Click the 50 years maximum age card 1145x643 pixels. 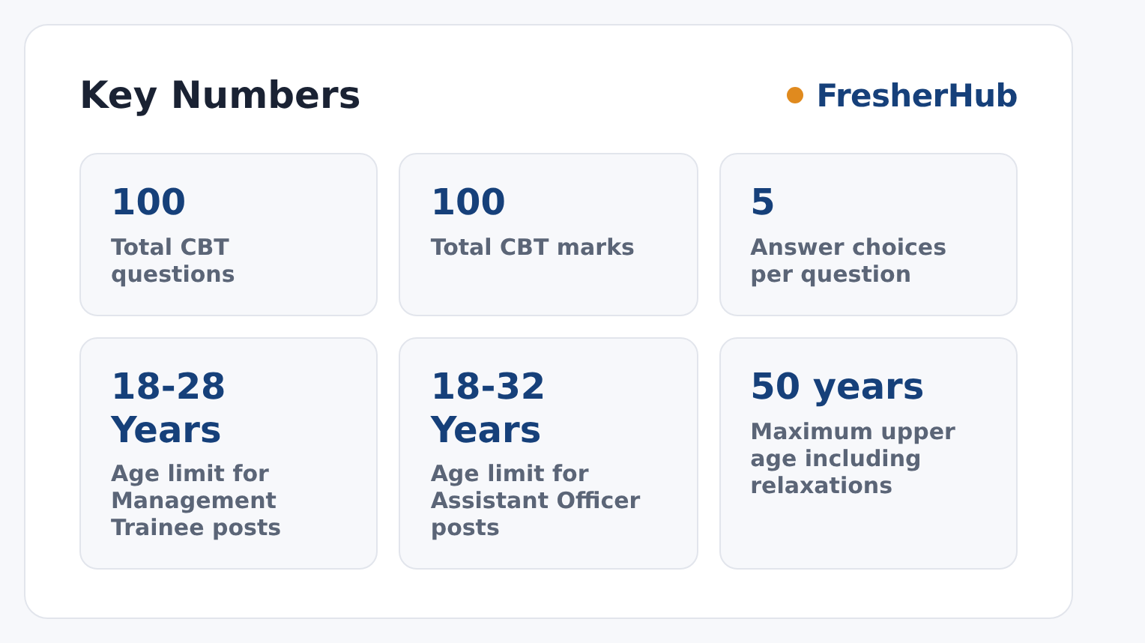(868, 453)
